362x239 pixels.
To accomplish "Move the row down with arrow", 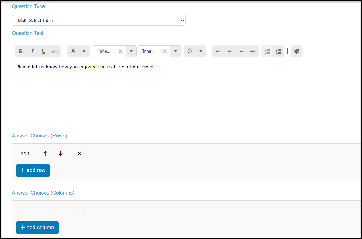I will tap(61, 154).
